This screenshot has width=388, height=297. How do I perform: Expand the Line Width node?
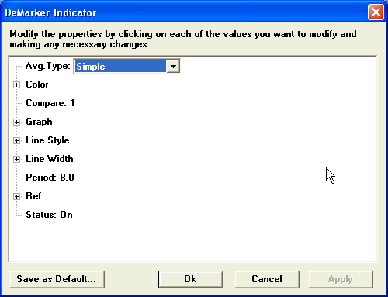pyautogui.click(x=16, y=159)
